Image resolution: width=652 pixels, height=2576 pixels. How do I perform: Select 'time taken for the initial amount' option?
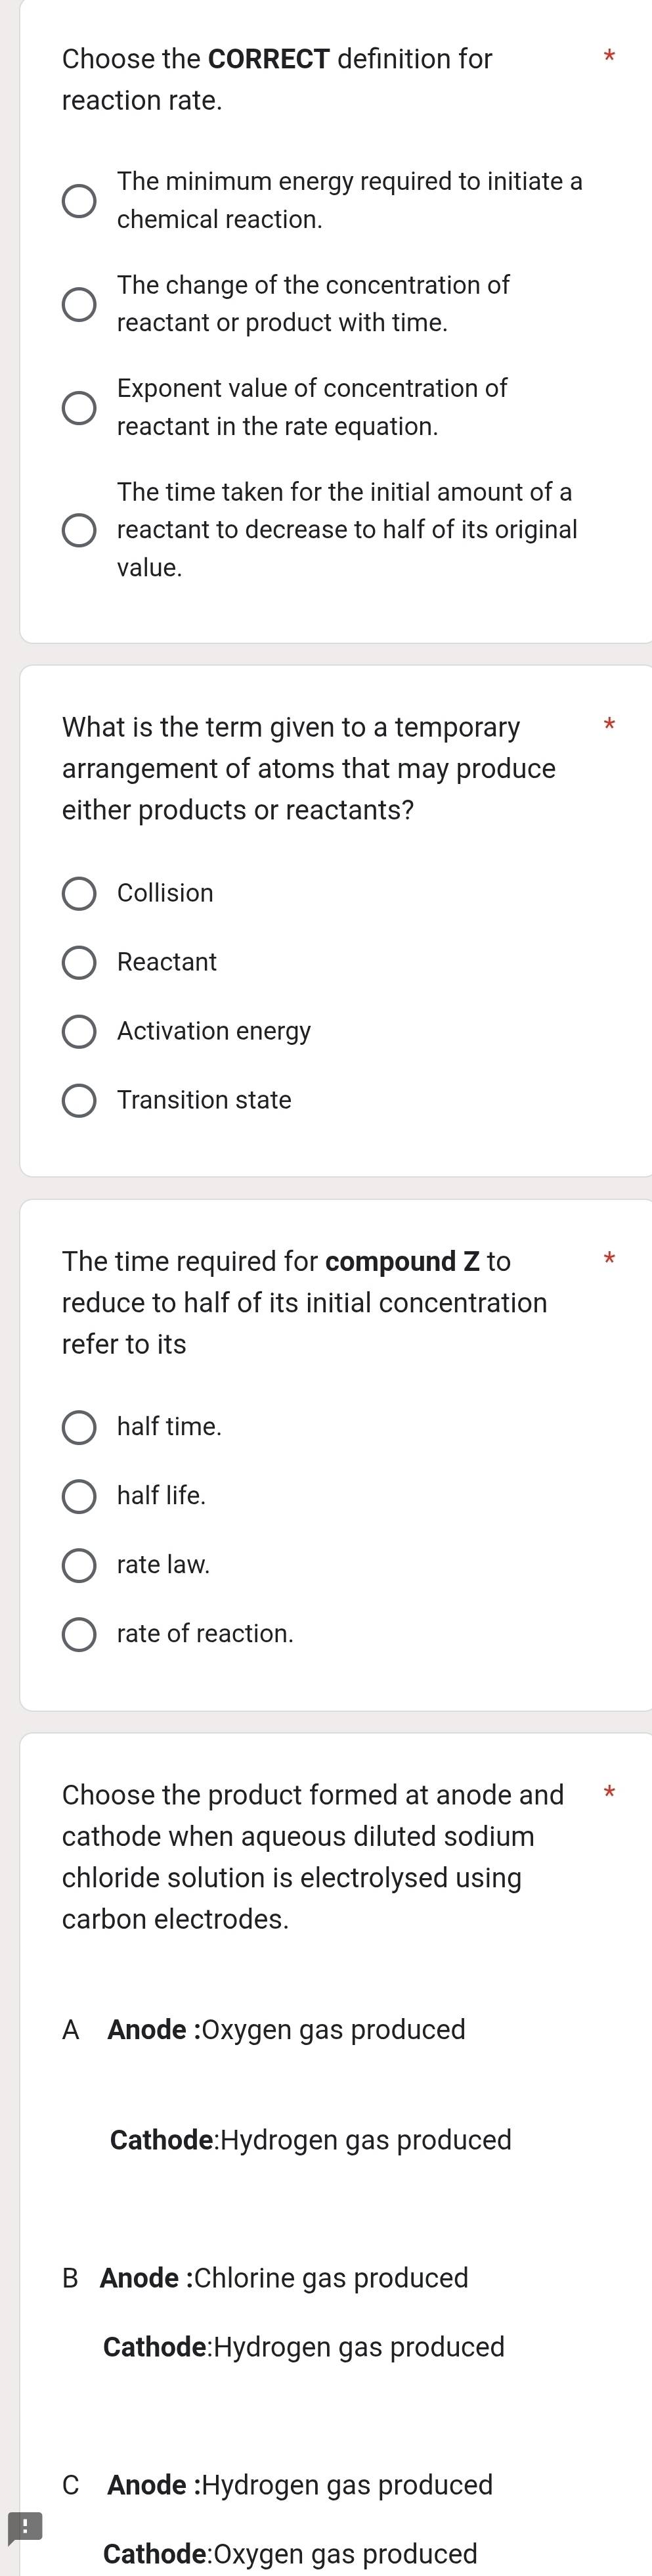[x=80, y=530]
